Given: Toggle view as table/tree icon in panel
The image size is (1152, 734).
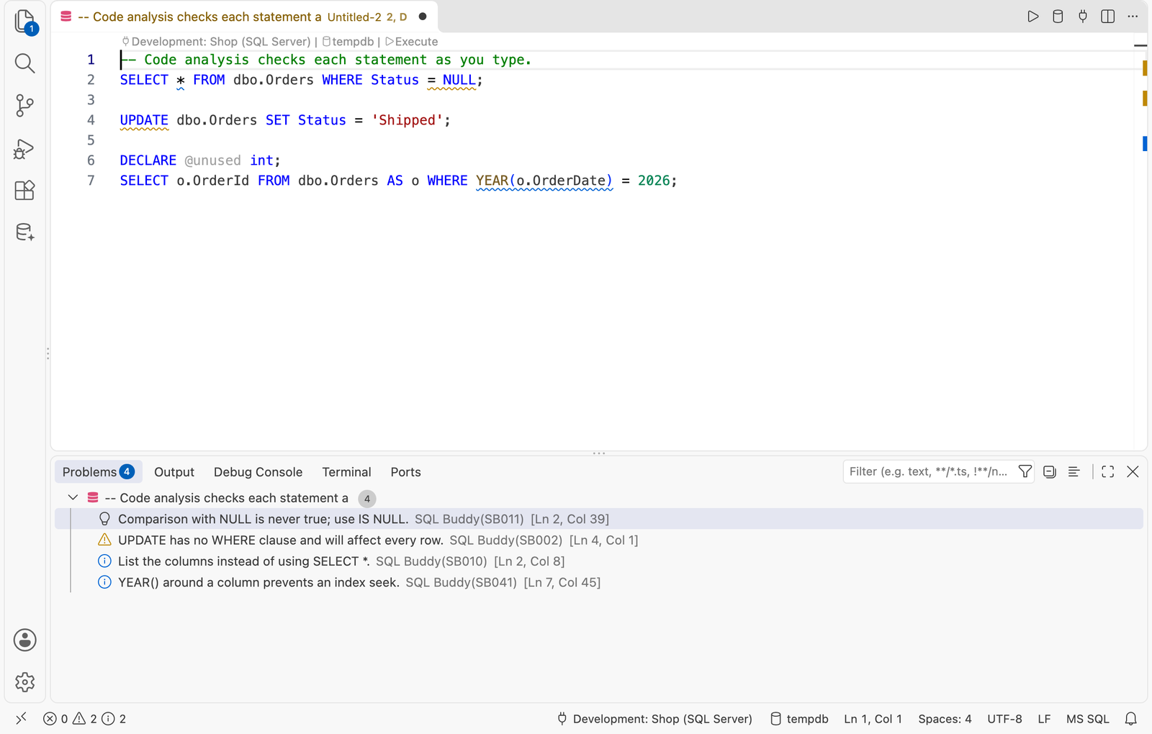Looking at the screenshot, I should [1074, 471].
